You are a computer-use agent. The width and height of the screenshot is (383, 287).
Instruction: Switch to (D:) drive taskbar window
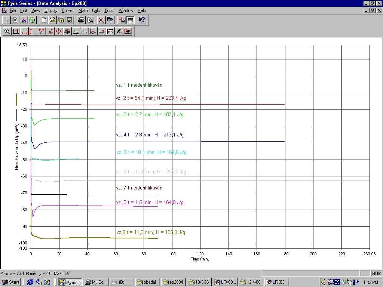coord(122,282)
